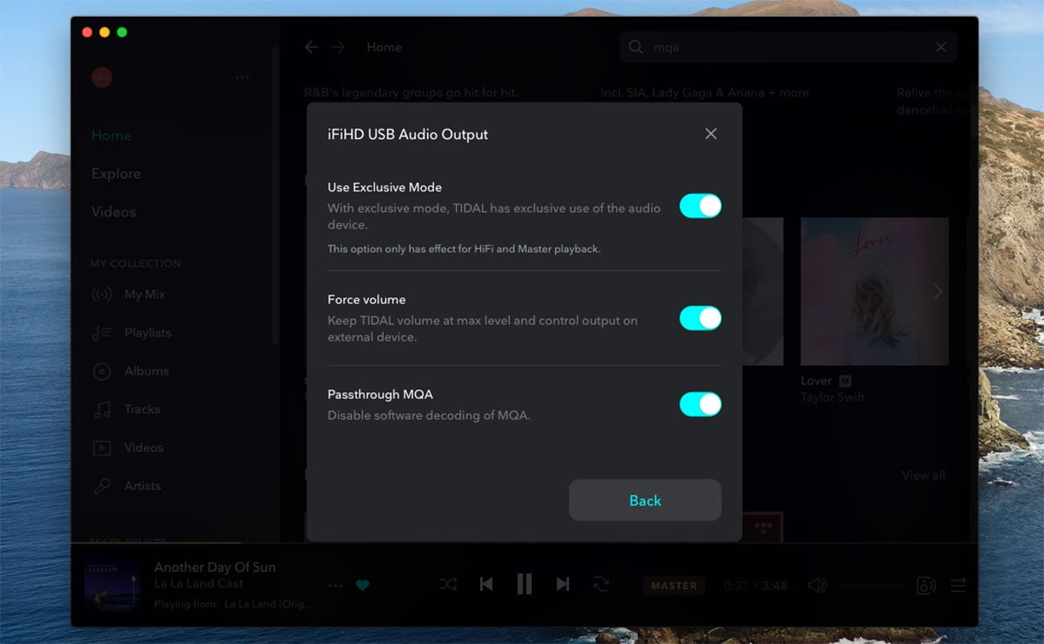The height and width of the screenshot is (644, 1044).
Task: Toggle shuffle playback
Action: coord(448,585)
